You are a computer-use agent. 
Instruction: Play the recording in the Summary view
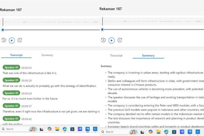[x=112, y=41]
